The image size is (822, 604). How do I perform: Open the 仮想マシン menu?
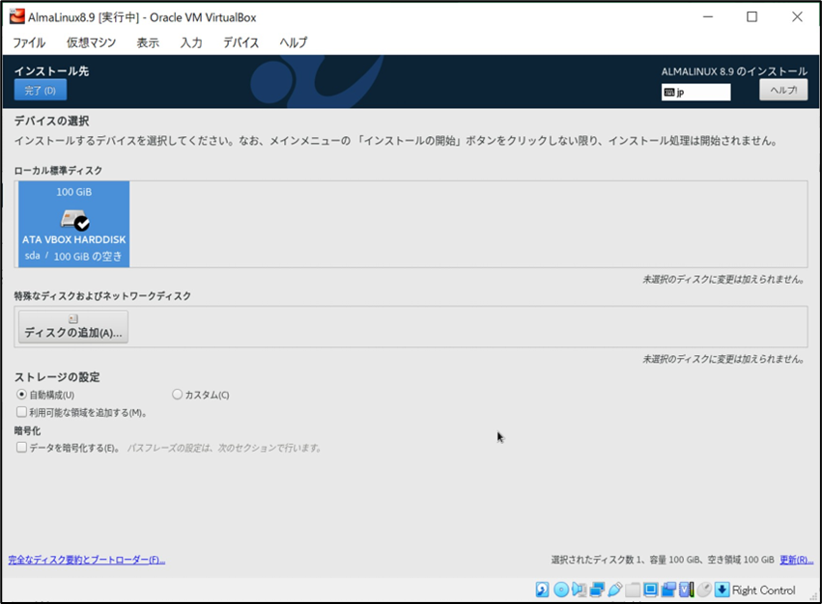(91, 42)
